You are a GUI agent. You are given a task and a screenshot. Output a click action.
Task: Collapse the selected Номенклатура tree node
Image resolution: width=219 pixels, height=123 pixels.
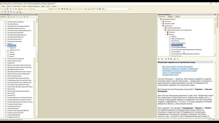(4, 45)
